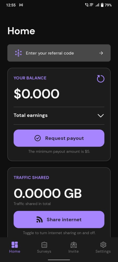This screenshot has width=118, height=262.
Task: Open Invite envelope icon
Action: pyautogui.click(x=73, y=245)
